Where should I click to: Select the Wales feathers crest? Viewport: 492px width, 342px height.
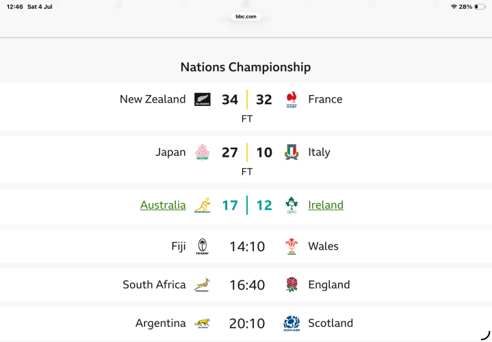[292, 246]
